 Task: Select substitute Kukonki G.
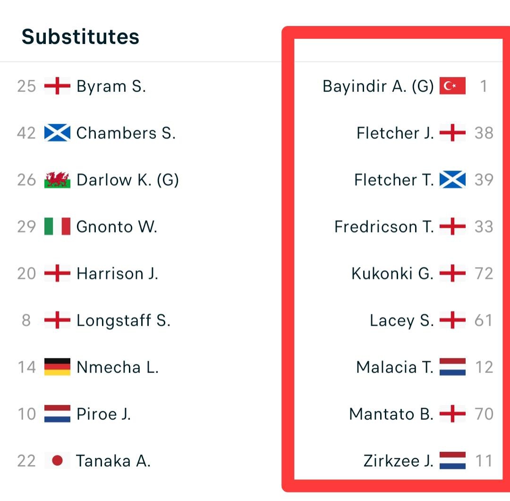point(392,274)
